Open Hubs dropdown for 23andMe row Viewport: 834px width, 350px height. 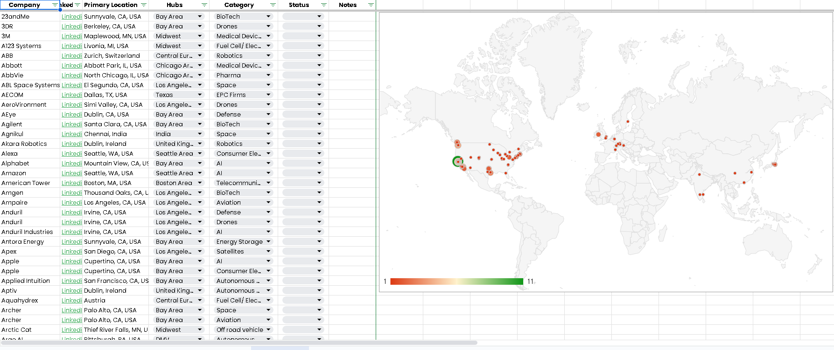tap(200, 16)
